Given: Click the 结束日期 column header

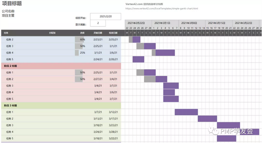Looking at the screenshot, I should [x=113, y=33].
